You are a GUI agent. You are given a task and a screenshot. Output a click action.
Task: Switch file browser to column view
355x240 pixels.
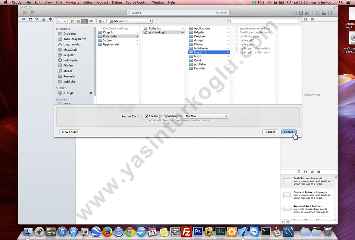pyautogui.click(x=84, y=21)
